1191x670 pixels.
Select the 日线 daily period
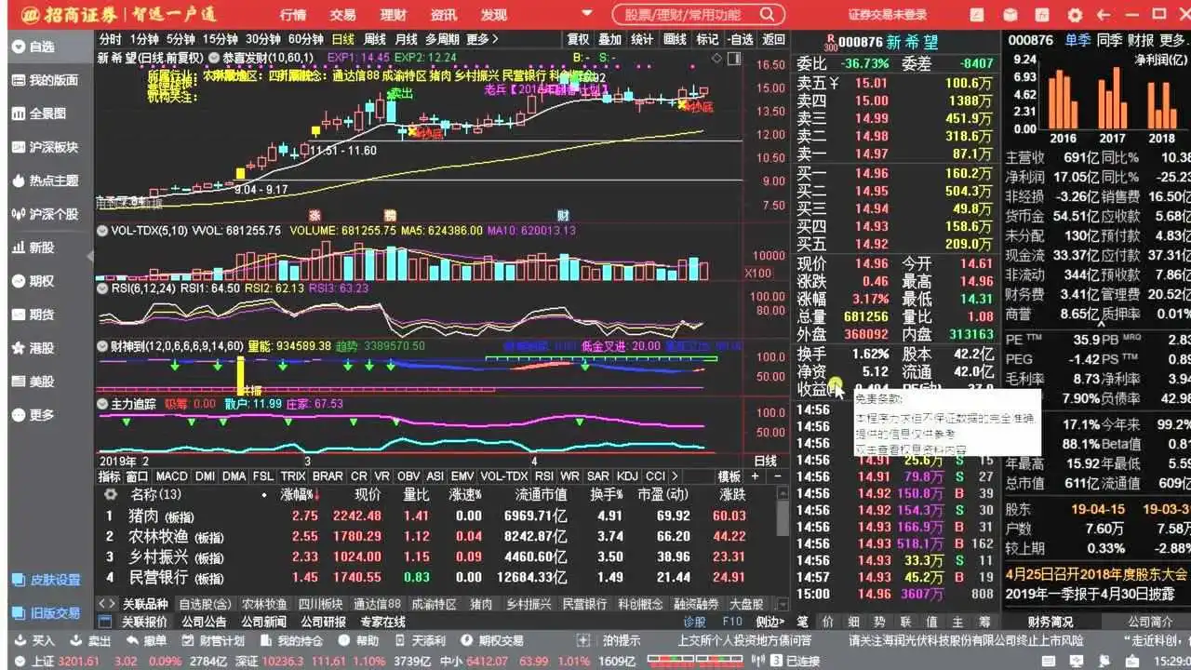tap(343, 39)
